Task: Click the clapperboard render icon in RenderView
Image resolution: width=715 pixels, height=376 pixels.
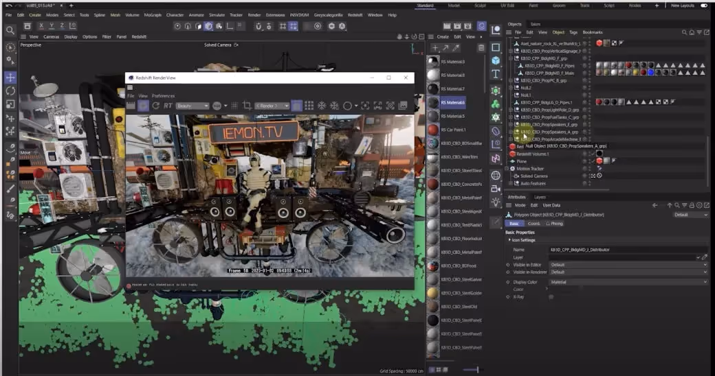Action: pos(131,106)
